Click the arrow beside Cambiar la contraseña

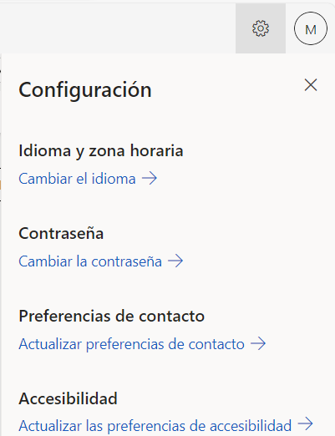(x=175, y=261)
